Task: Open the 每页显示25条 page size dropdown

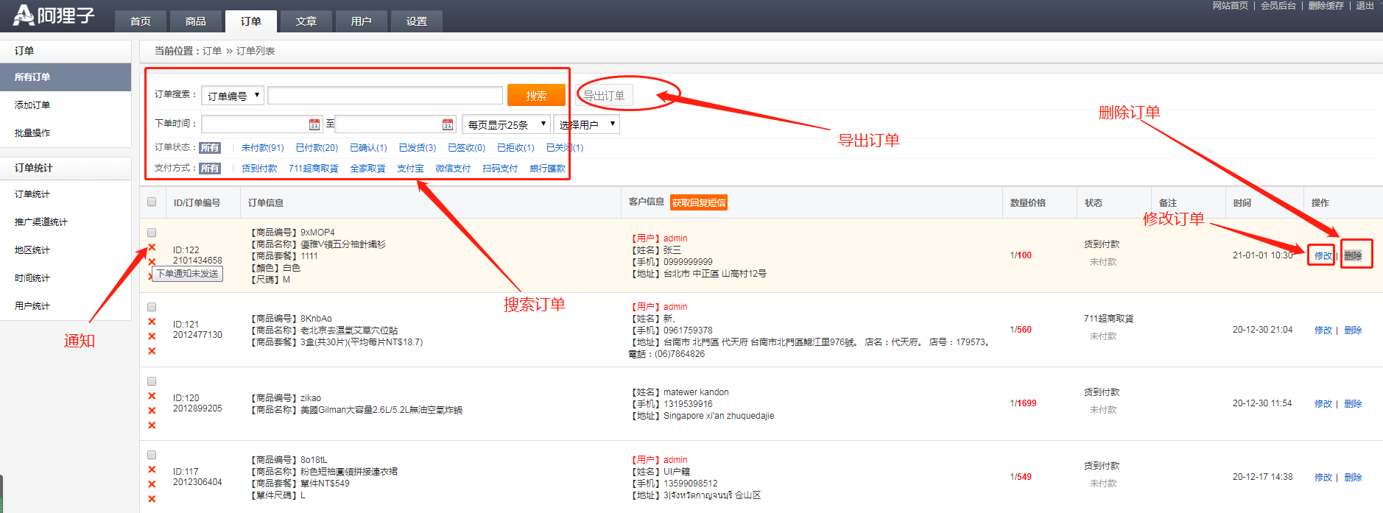Action: (x=506, y=124)
